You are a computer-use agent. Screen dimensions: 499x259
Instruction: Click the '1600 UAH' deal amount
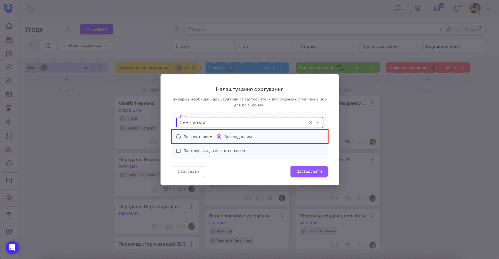click(x=128, y=214)
